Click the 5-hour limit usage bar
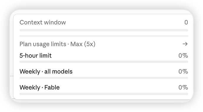The image size is (203, 112). coord(104,62)
